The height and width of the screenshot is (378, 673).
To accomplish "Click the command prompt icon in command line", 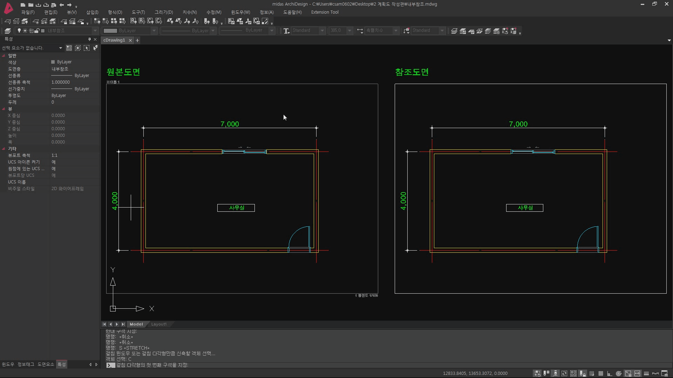I will click(110, 365).
